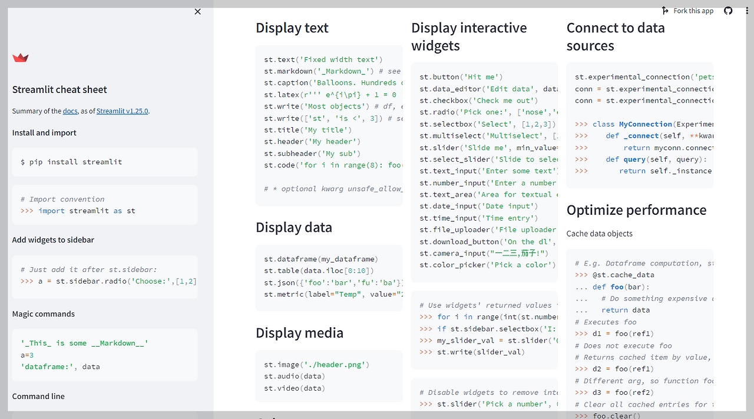This screenshot has width=754, height=419.
Task: Click the 'Display interactive widgets' heading
Action: pyautogui.click(x=468, y=36)
